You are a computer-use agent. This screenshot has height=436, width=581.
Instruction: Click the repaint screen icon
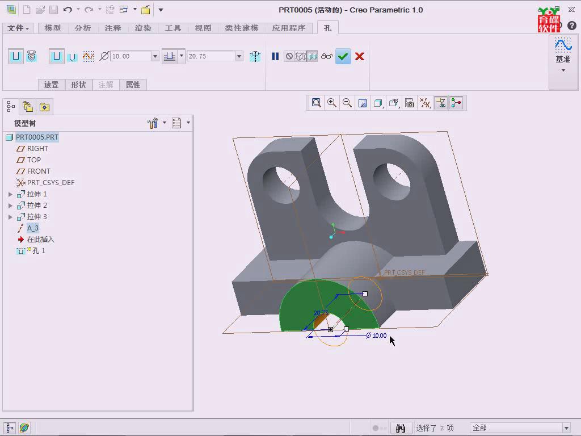point(363,103)
